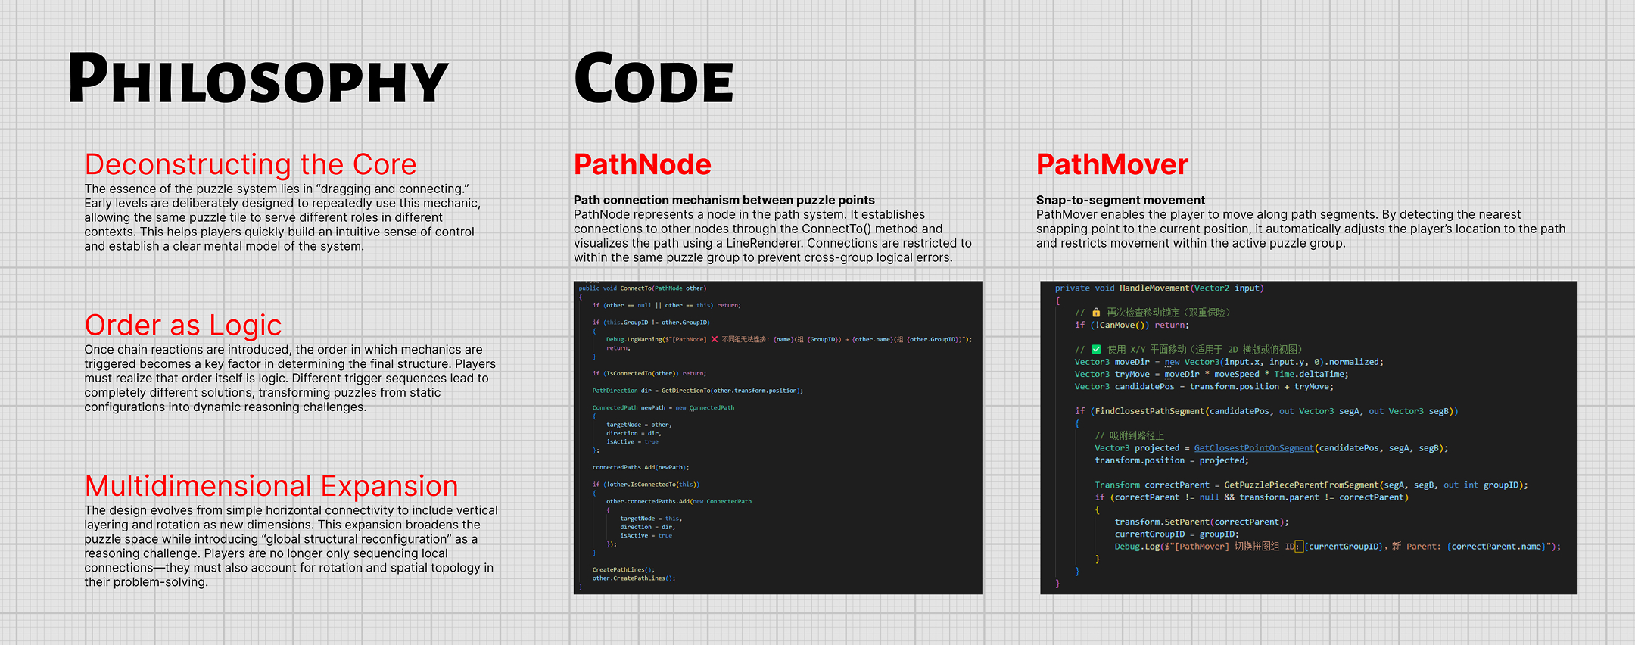Click 'Path connection mechanism between puzzle points' subtitle
This screenshot has width=1635, height=645.
(x=724, y=200)
